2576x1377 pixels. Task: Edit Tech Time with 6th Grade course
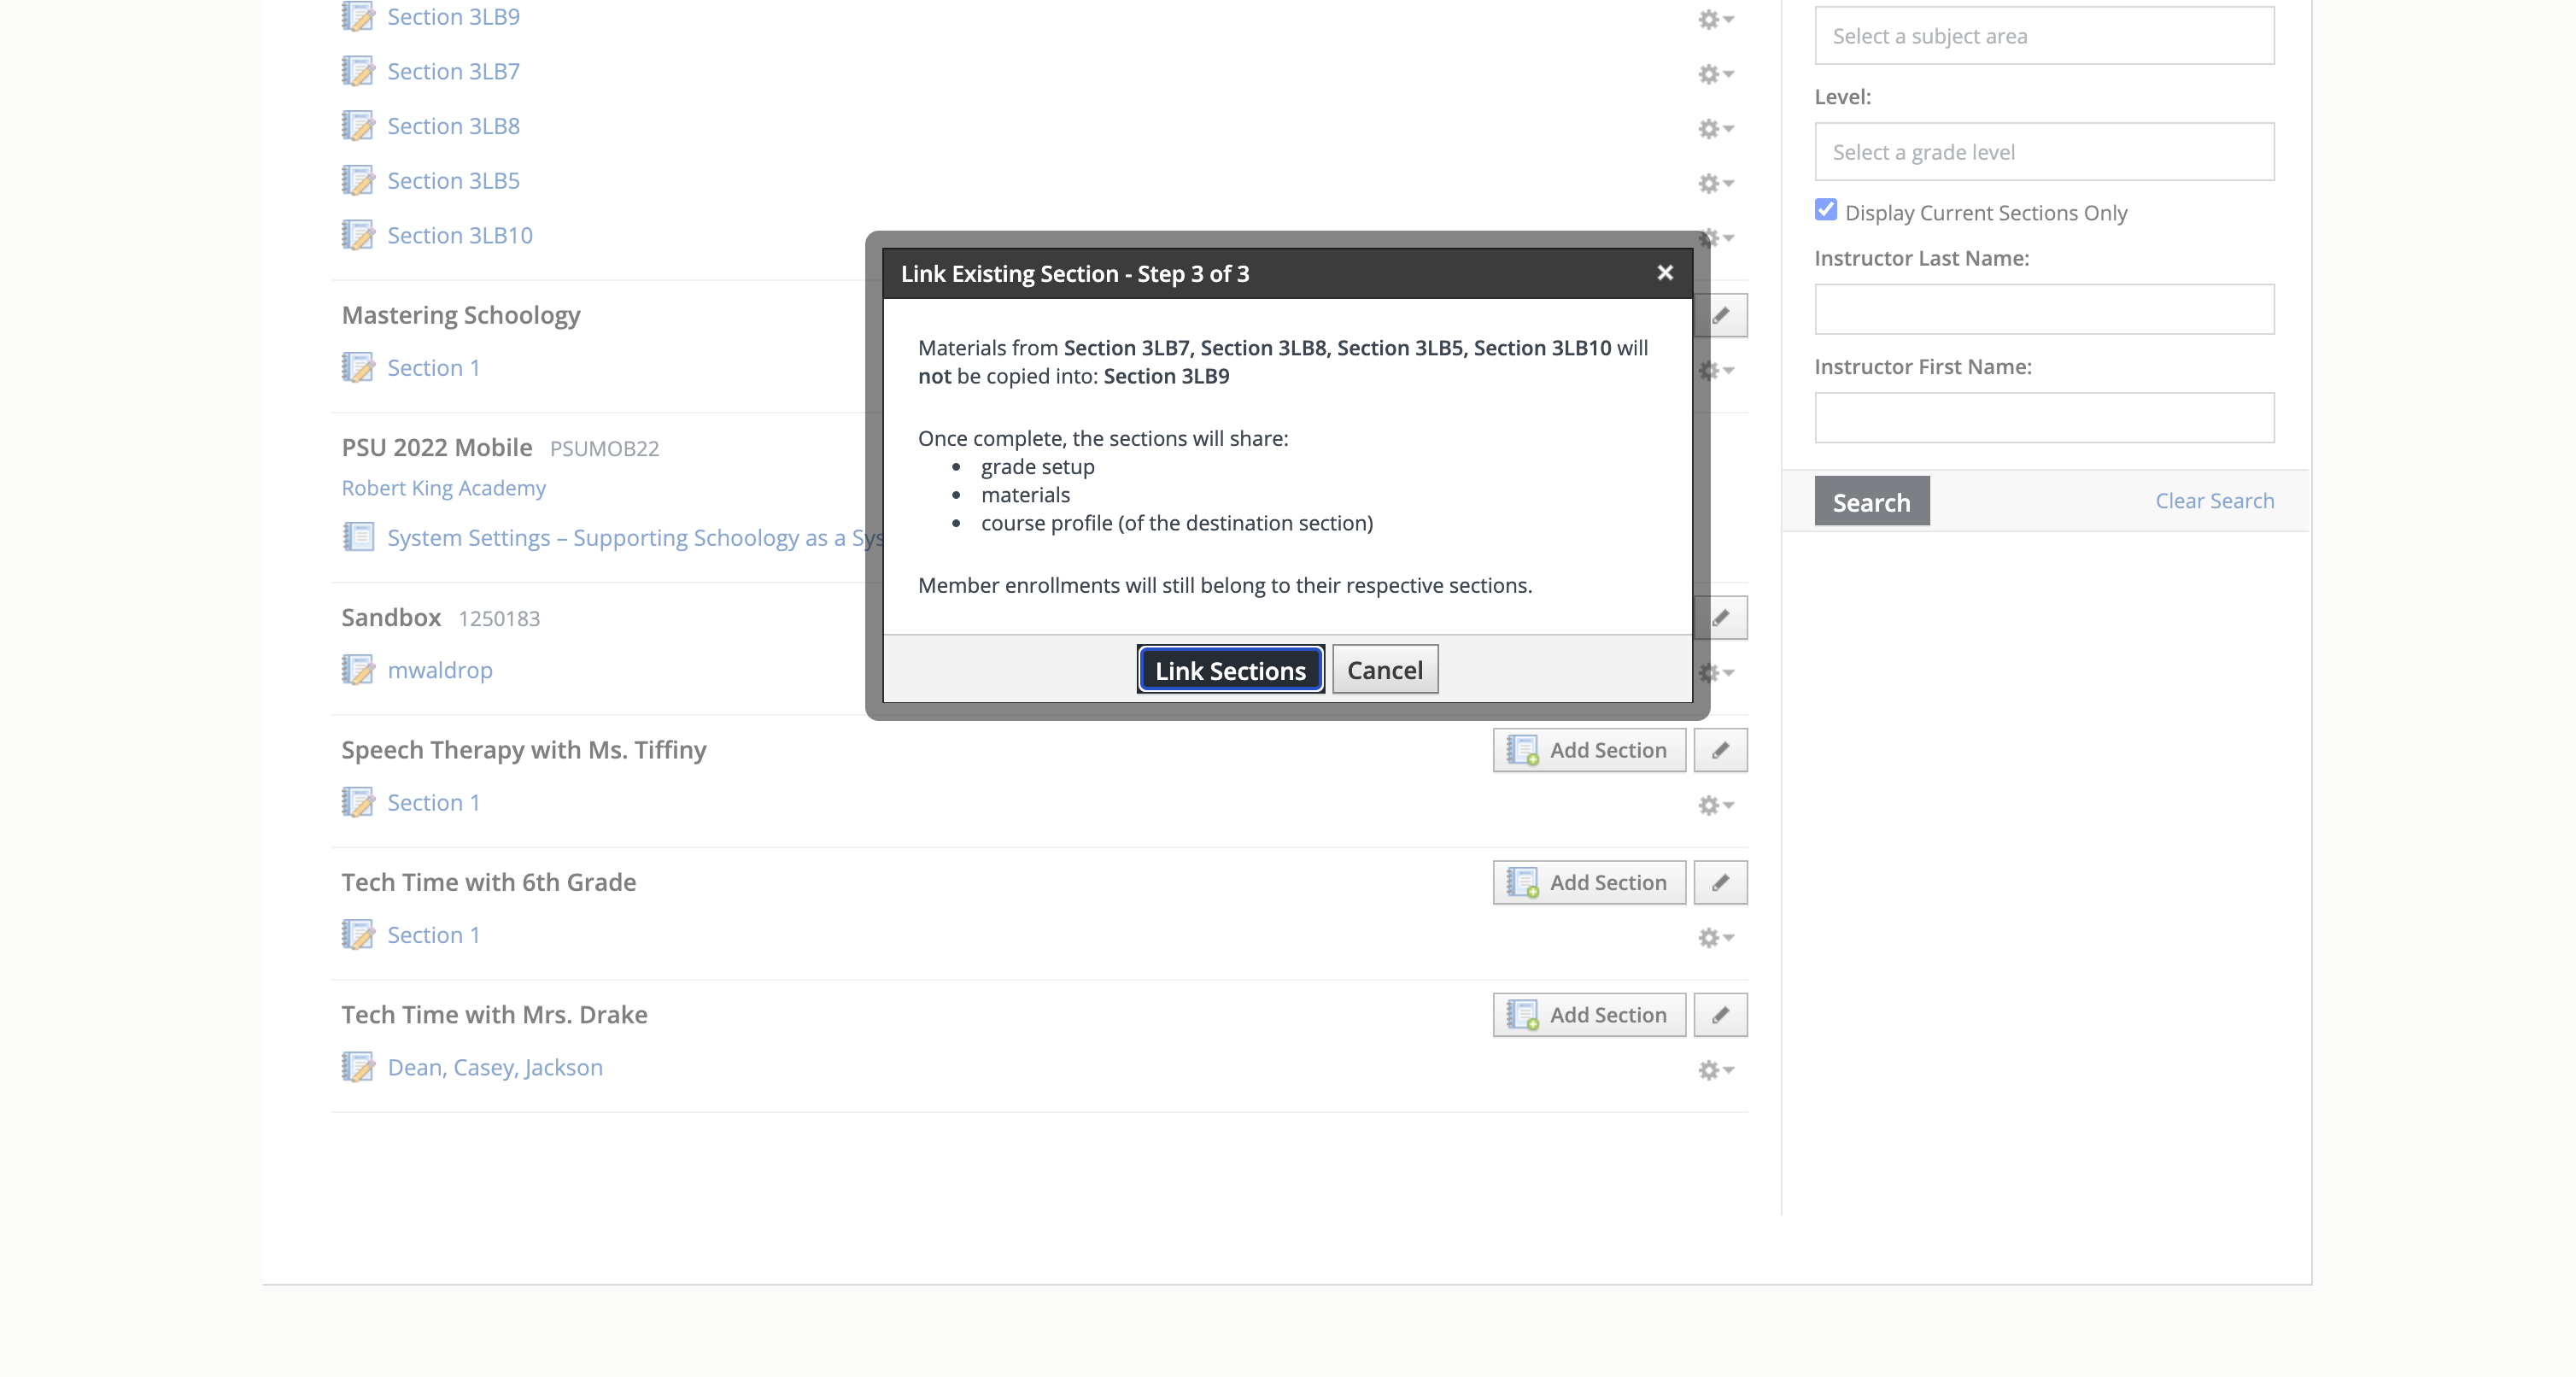[x=1720, y=882]
